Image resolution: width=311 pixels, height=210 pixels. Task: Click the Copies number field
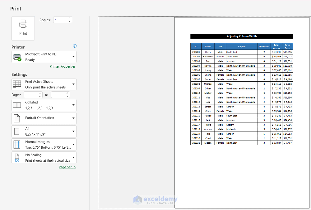[61, 20]
